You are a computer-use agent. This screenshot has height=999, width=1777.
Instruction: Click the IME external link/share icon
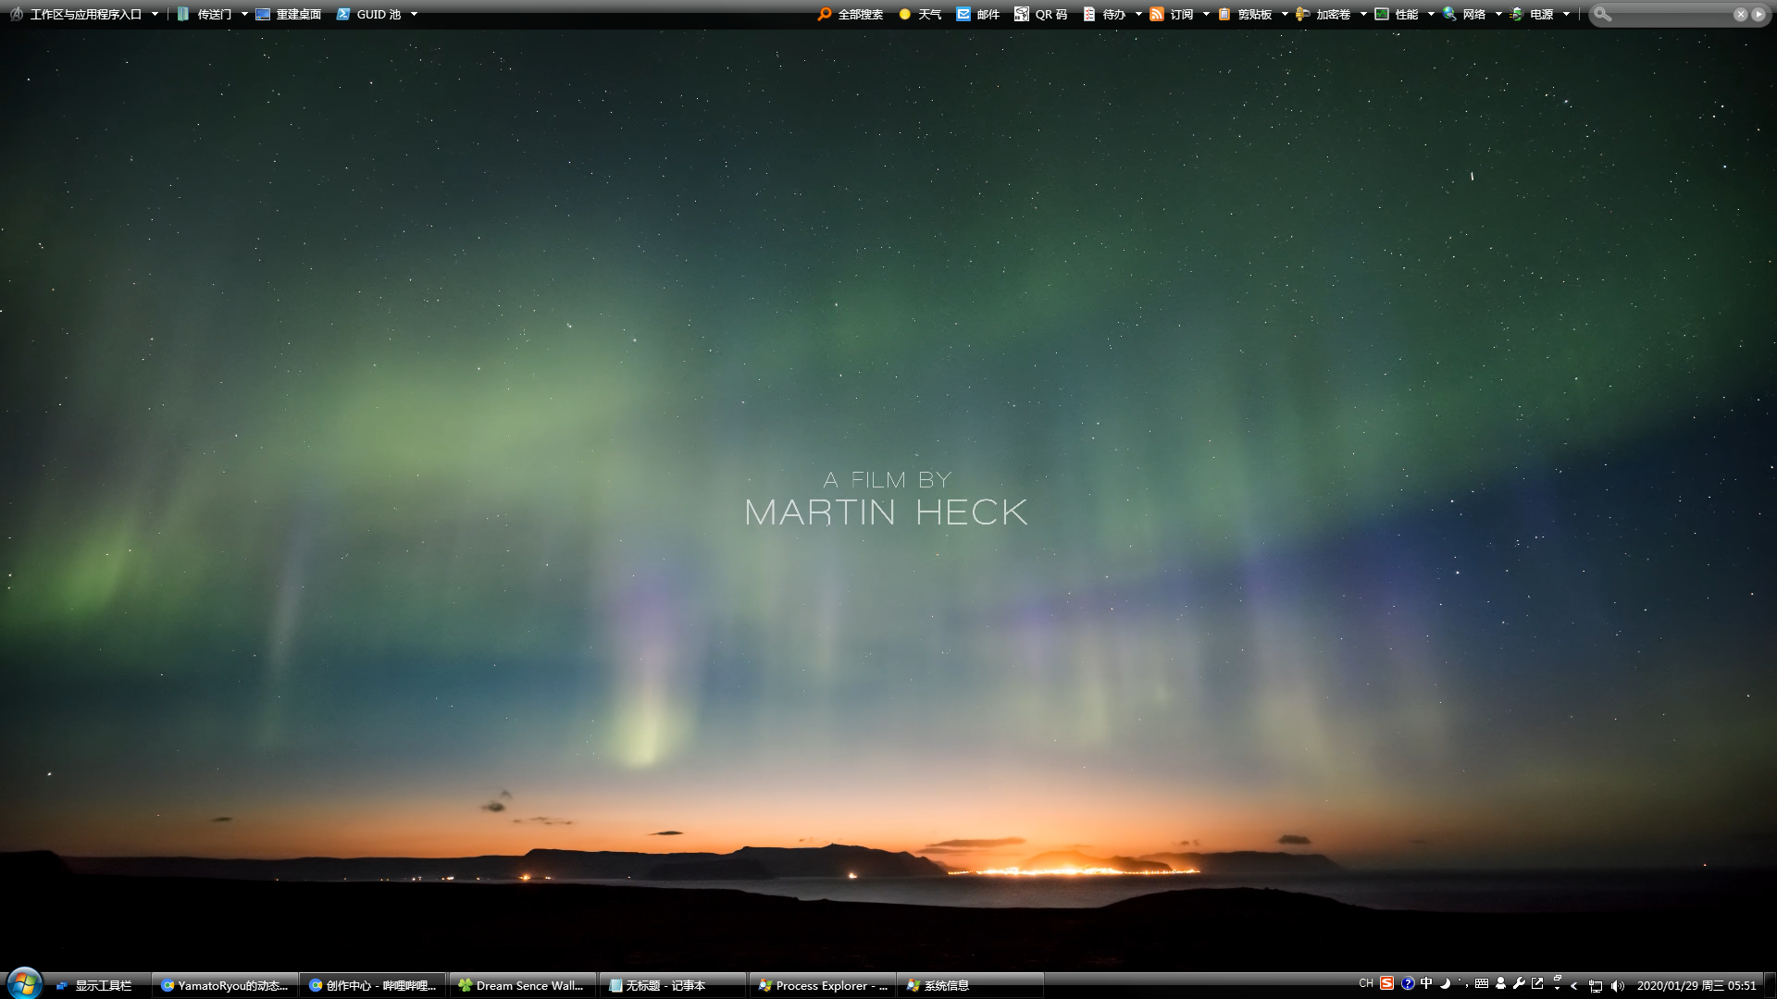coord(1537,983)
